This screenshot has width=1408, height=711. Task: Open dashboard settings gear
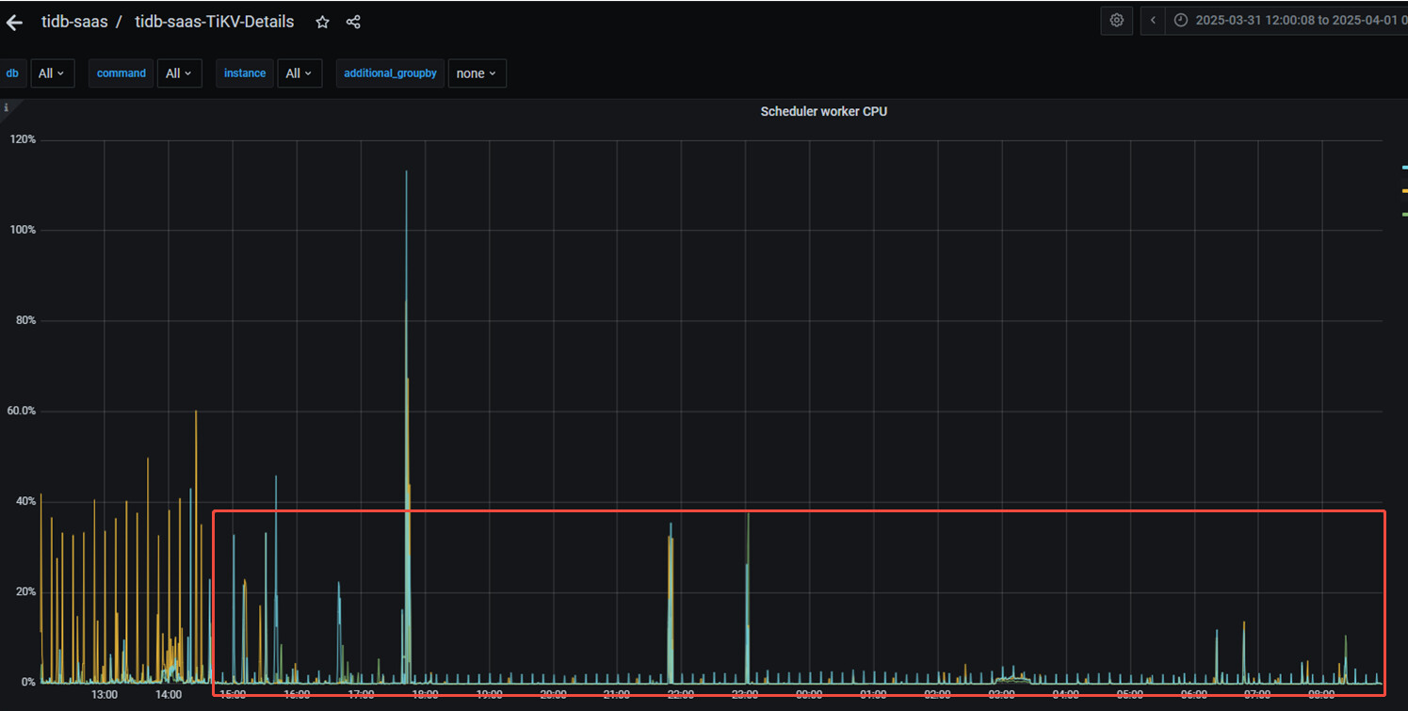pyautogui.click(x=1116, y=21)
